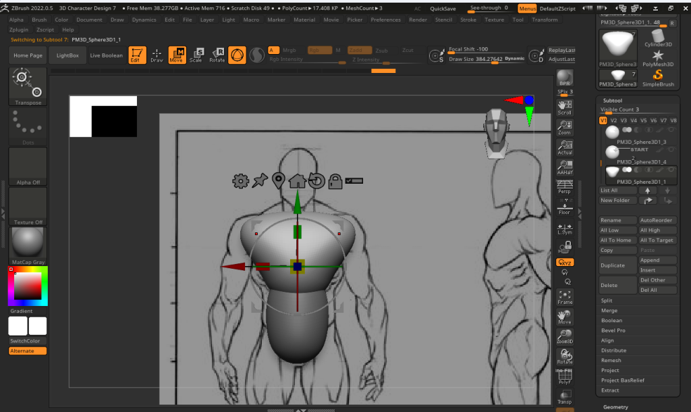Click the gizmo lock padlock icon
This screenshot has width=691, height=412.
334,181
